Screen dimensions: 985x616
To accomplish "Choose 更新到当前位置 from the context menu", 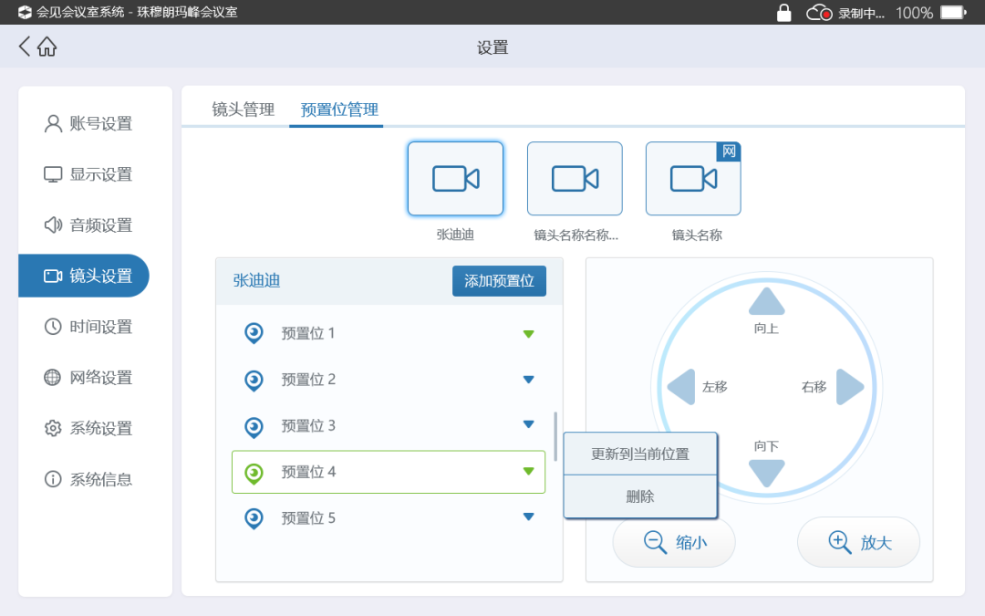I will 640,454.
